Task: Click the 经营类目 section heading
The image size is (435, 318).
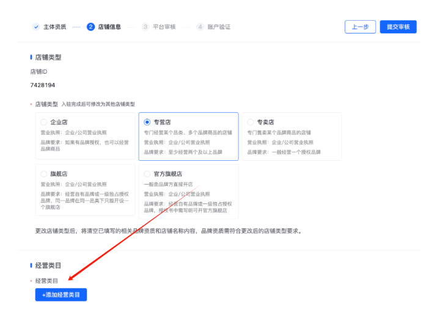Action: [x=48, y=266]
